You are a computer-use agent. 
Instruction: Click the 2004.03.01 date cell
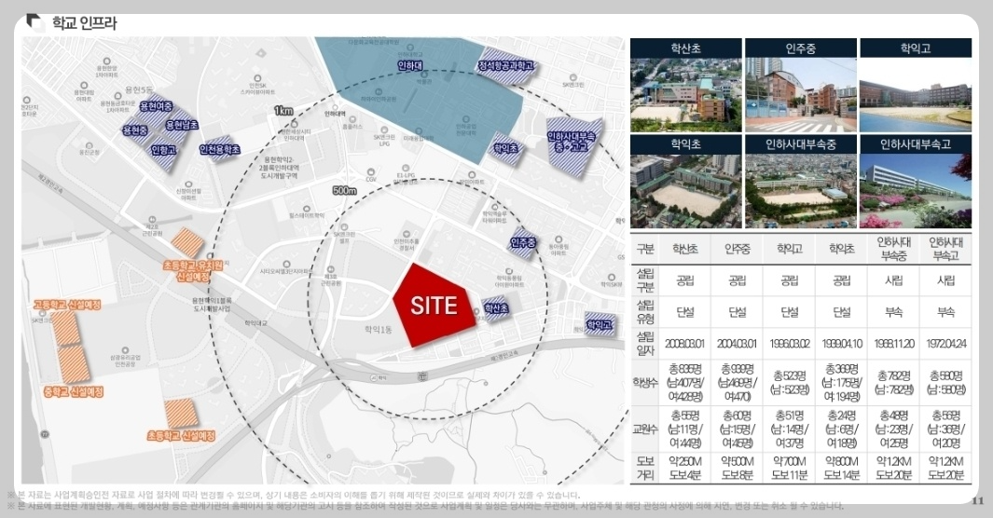738,344
